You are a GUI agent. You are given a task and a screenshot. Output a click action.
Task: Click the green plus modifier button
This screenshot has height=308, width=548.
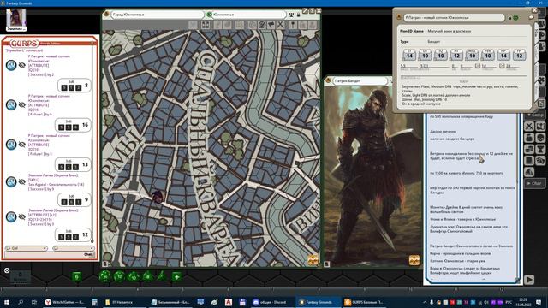point(177,277)
